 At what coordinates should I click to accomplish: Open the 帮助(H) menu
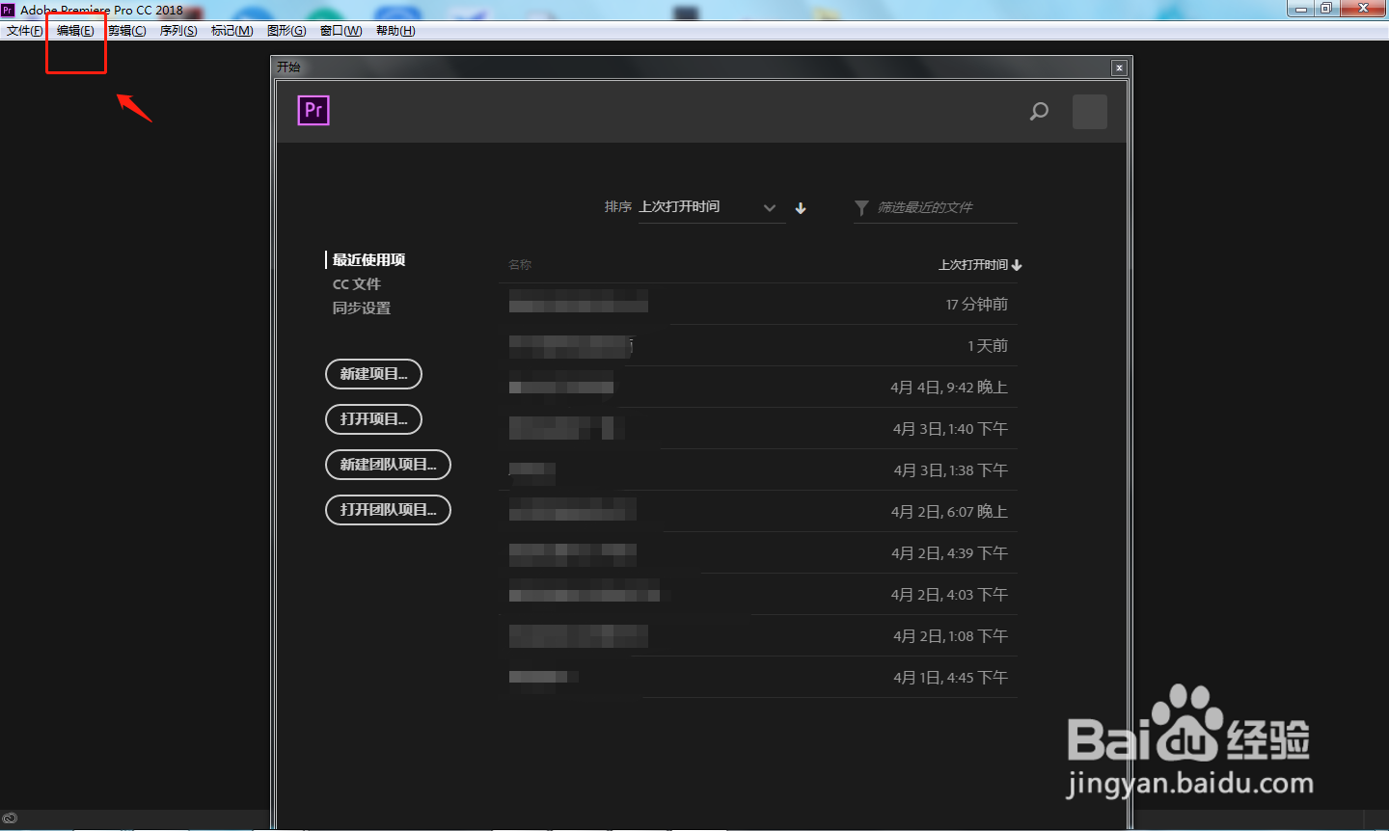pyautogui.click(x=395, y=31)
